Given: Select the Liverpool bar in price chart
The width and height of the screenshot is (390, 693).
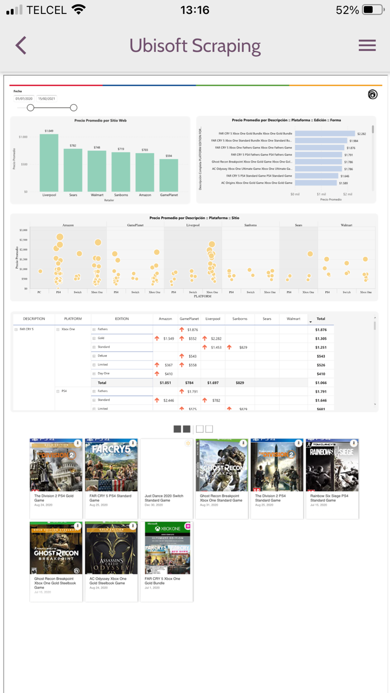Looking at the screenshot, I should 49,163.
